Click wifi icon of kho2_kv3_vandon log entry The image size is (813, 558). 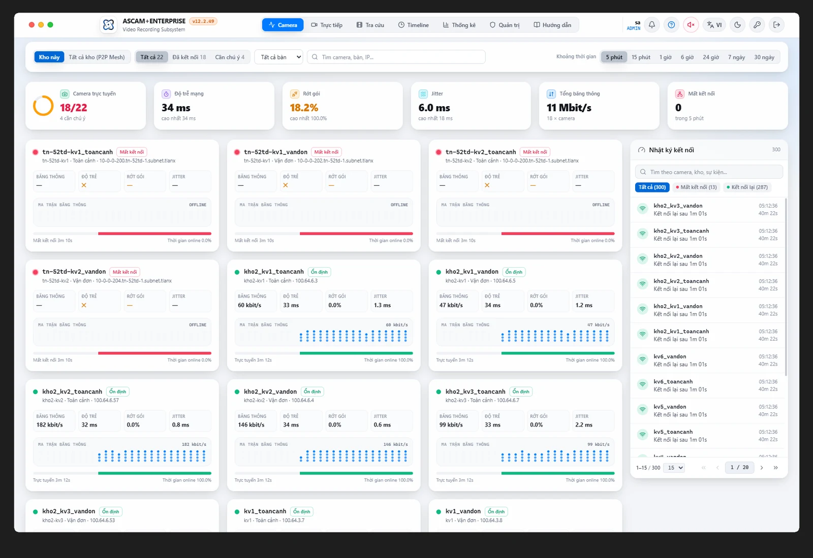pyautogui.click(x=643, y=209)
